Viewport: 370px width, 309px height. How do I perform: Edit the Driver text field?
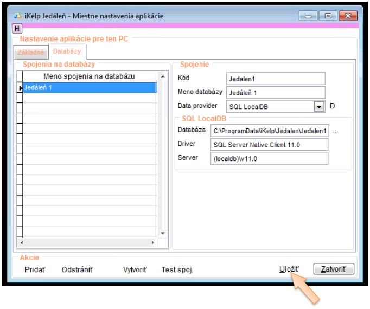270,144
